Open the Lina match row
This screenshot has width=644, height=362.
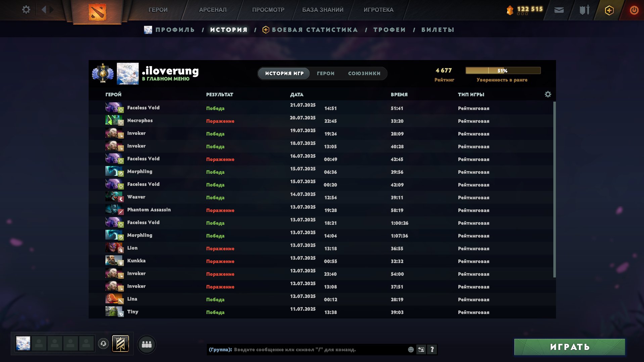[321, 299]
